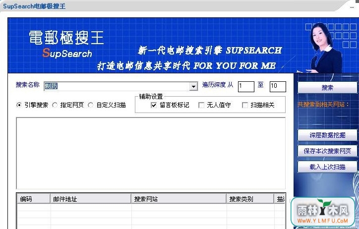Click the 搜索类别 column header
359x229 pixels.
pyautogui.click(x=250, y=199)
